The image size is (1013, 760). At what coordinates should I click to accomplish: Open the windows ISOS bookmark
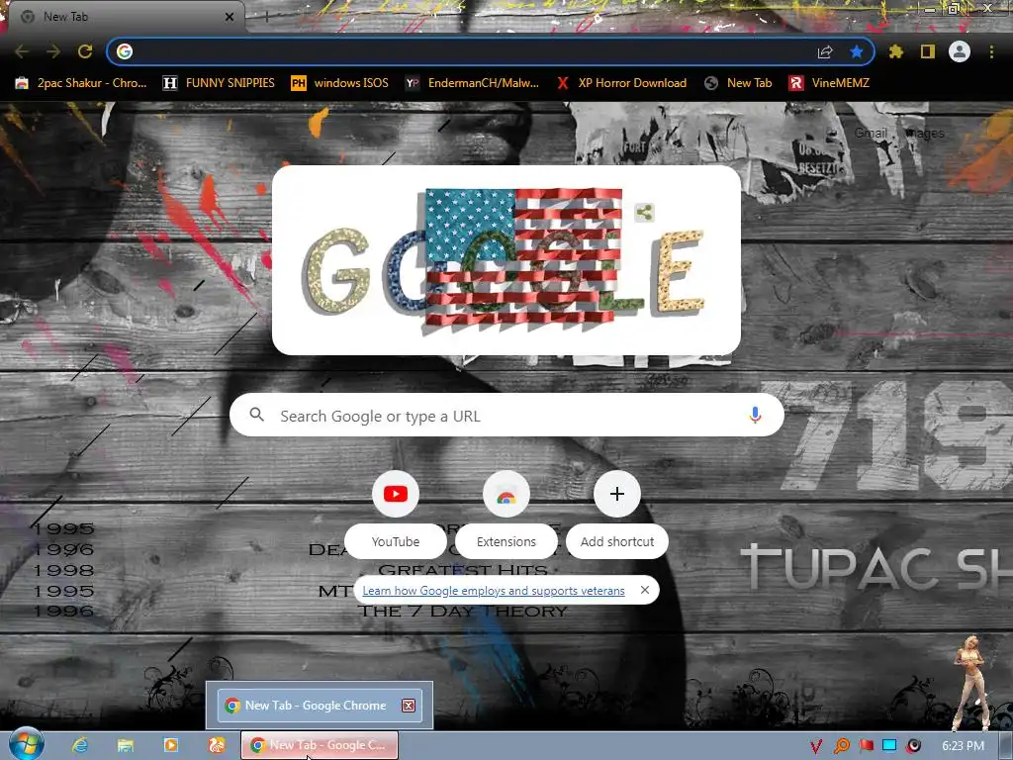coord(340,83)
